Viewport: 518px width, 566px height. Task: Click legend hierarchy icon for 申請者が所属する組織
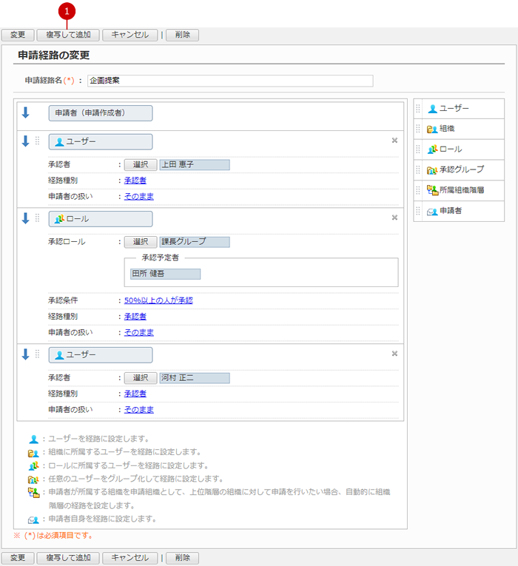tap(33, 492)
